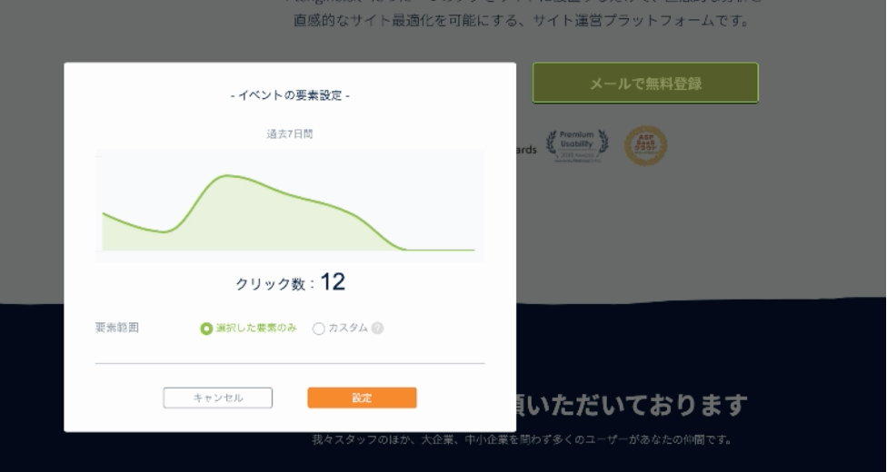The height and width of the screenshot is (472, 887).
Task: Click the クリック数 value 12
Action: [333, 282]
